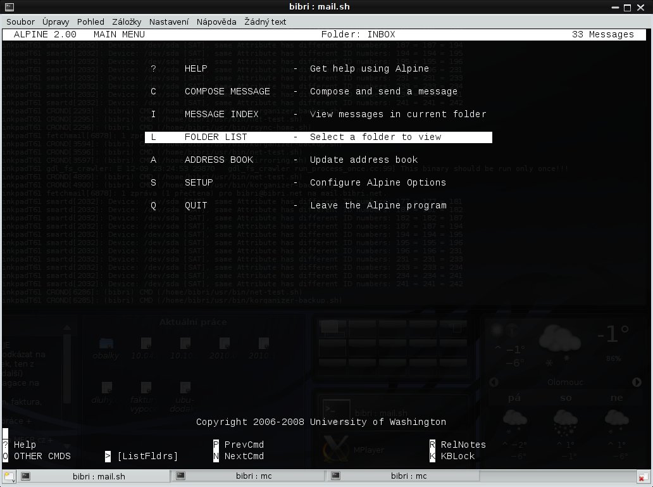Click 'Compose and send a message' description

(x=383, y=91)
